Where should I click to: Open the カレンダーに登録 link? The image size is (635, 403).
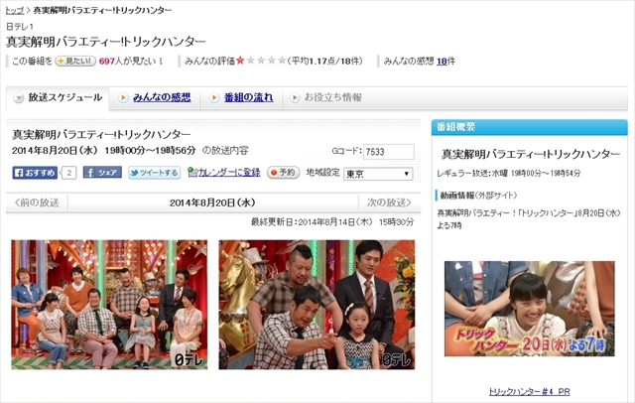(229, 173)
